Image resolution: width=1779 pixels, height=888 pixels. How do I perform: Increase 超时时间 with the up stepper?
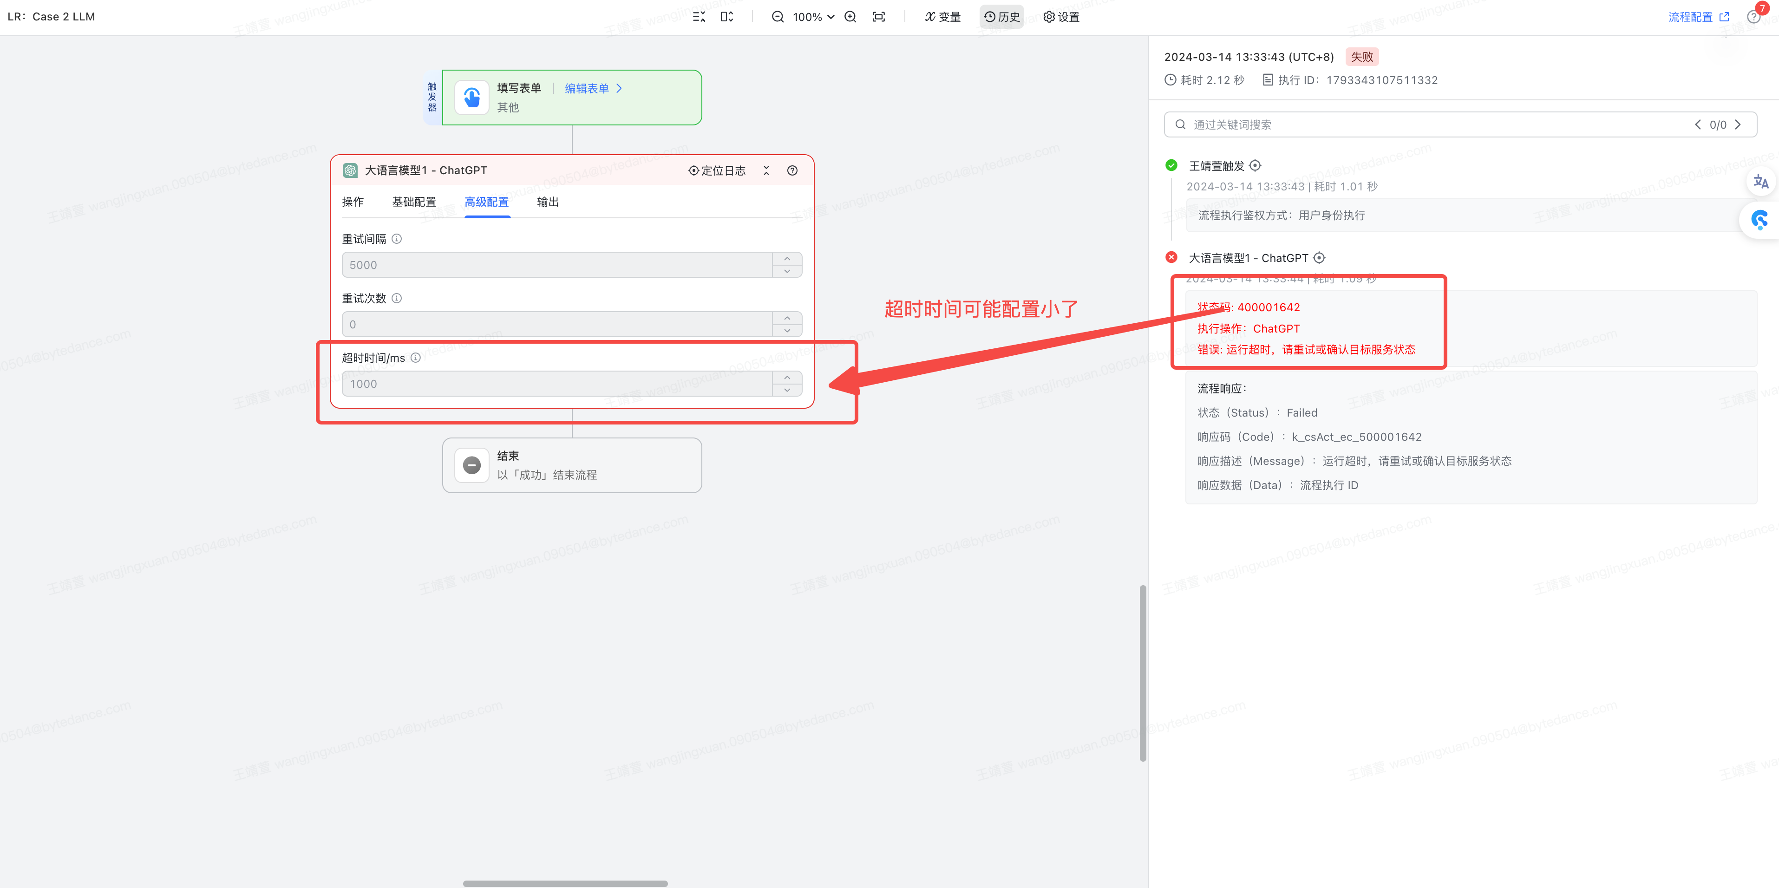[786, 378]
